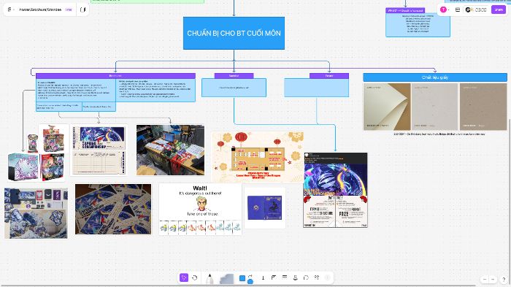Screen dimensions: 511x287
Task: Select the Marker drawing tool
Action: (210, 278)
